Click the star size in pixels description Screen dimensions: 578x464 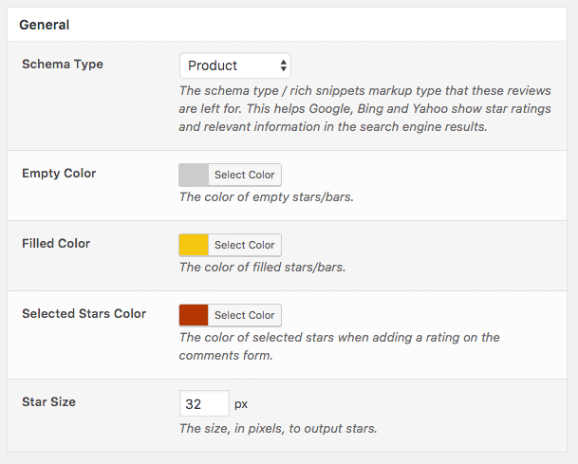278,429
